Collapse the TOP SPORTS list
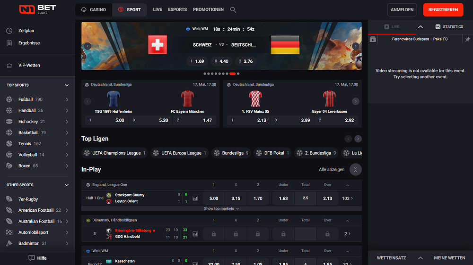This screenshot has height=265, width=473. pos(67,85)
